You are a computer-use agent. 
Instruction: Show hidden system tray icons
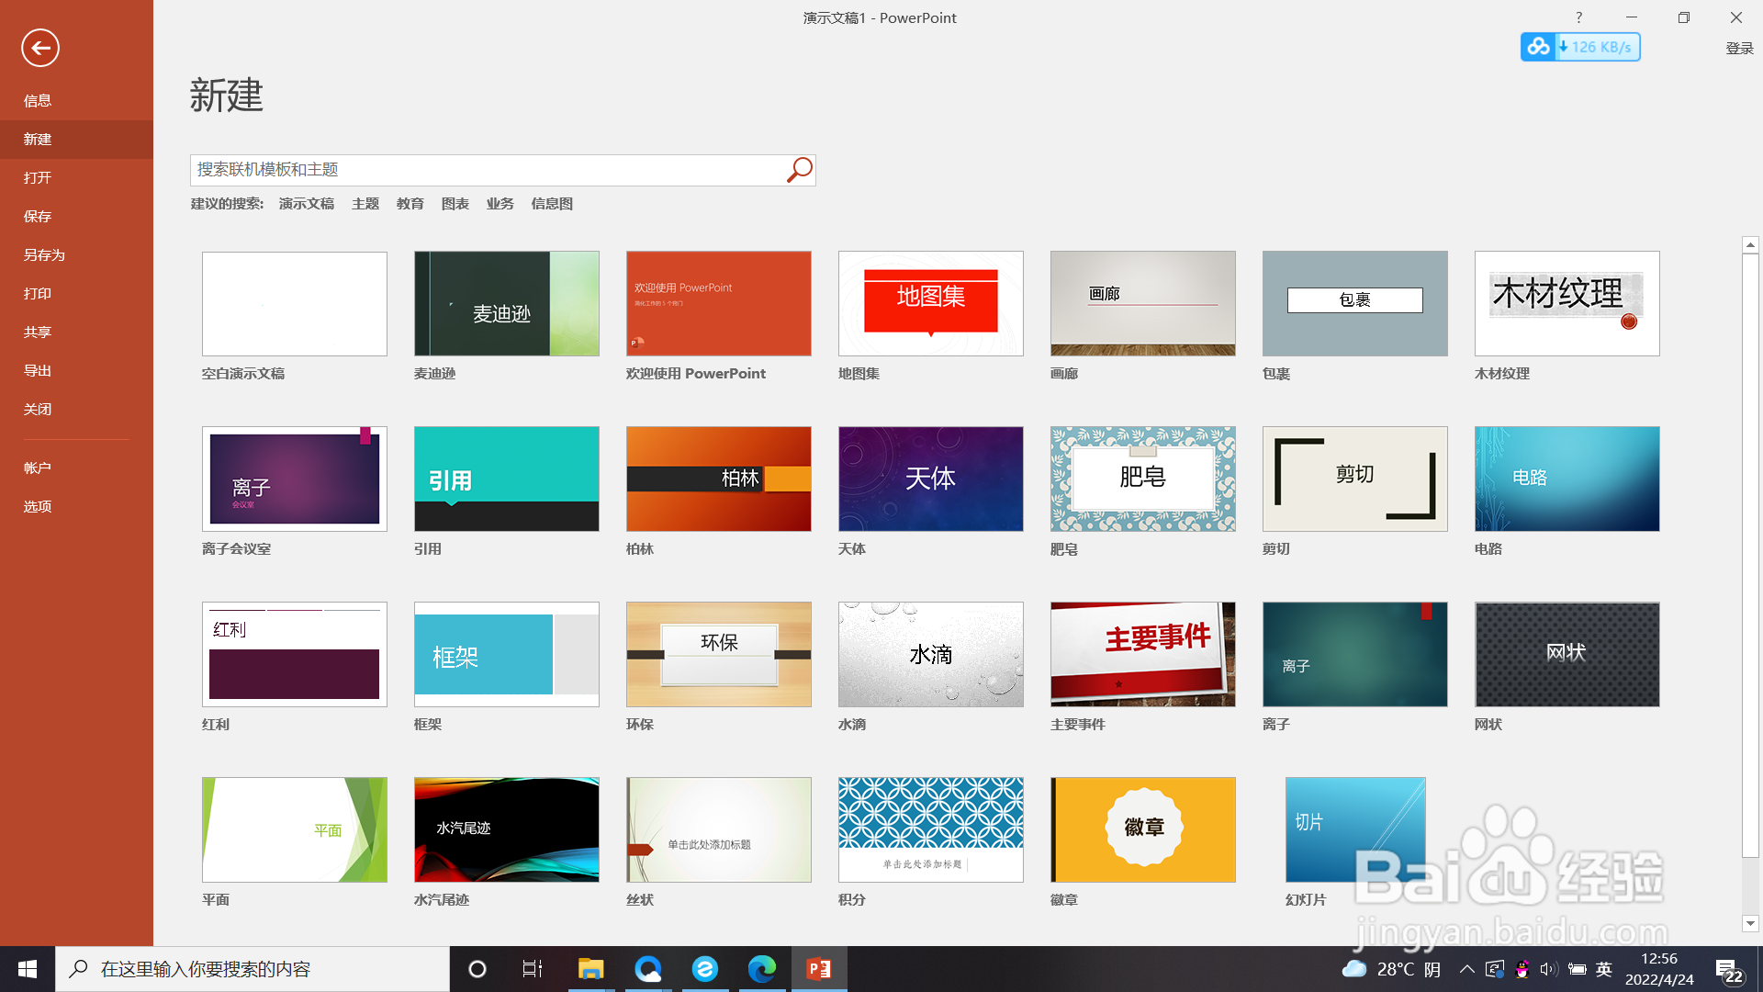click(x=1466, y=969)
